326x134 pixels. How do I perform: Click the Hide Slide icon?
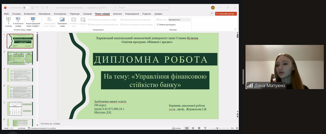[x=62, y=22]
